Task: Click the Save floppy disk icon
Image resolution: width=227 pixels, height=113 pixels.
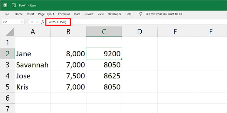Action: tap(14, 5)
